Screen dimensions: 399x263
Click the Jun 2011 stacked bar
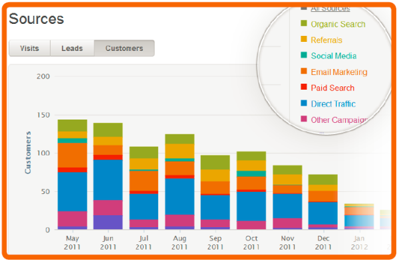tap(108, 177)
